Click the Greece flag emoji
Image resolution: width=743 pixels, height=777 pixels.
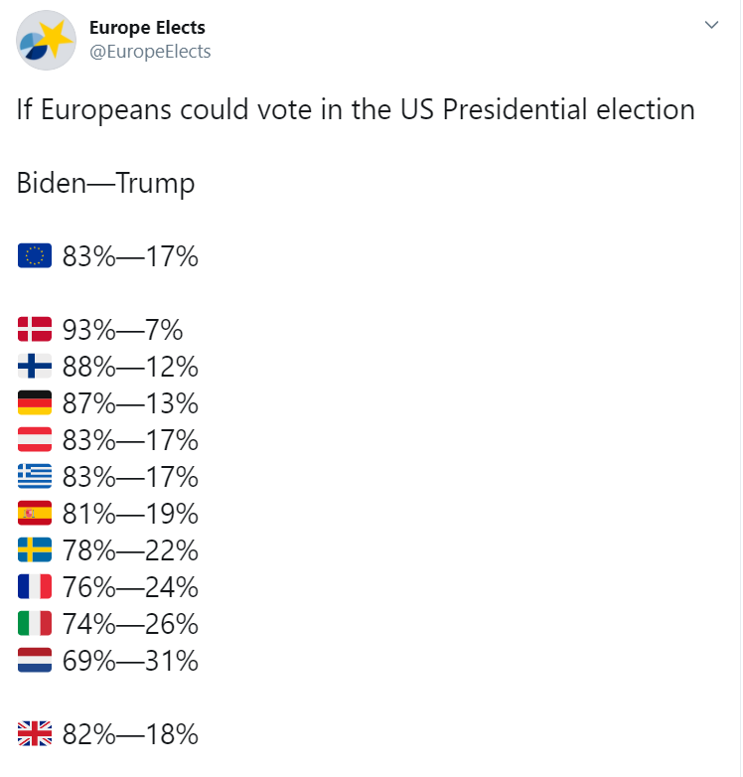35,476
